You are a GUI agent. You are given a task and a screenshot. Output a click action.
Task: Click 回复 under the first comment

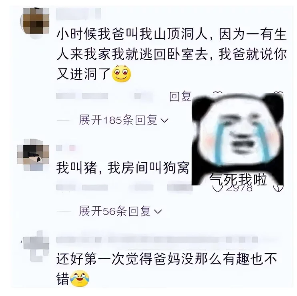point(180,96)
